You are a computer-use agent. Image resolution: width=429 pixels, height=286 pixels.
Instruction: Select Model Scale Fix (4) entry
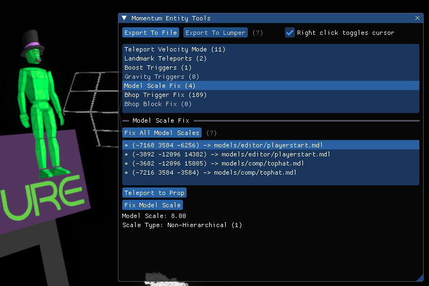point(159,86)
